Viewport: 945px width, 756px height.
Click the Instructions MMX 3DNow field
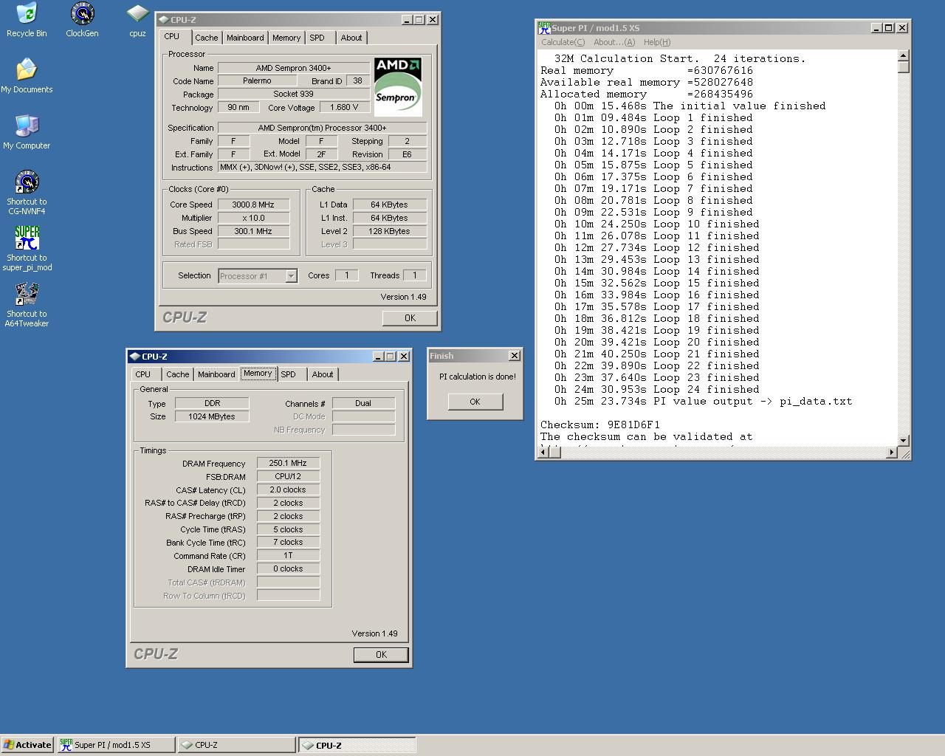click(322, 167)
